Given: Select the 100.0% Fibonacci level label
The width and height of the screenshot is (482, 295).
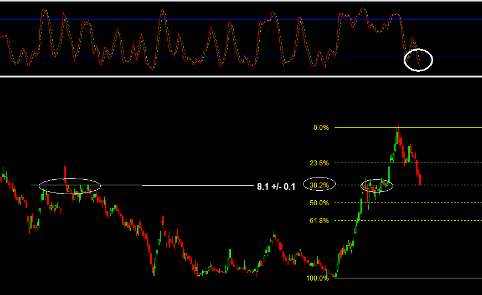Looking at the screenshot, I should coord(317,278).
